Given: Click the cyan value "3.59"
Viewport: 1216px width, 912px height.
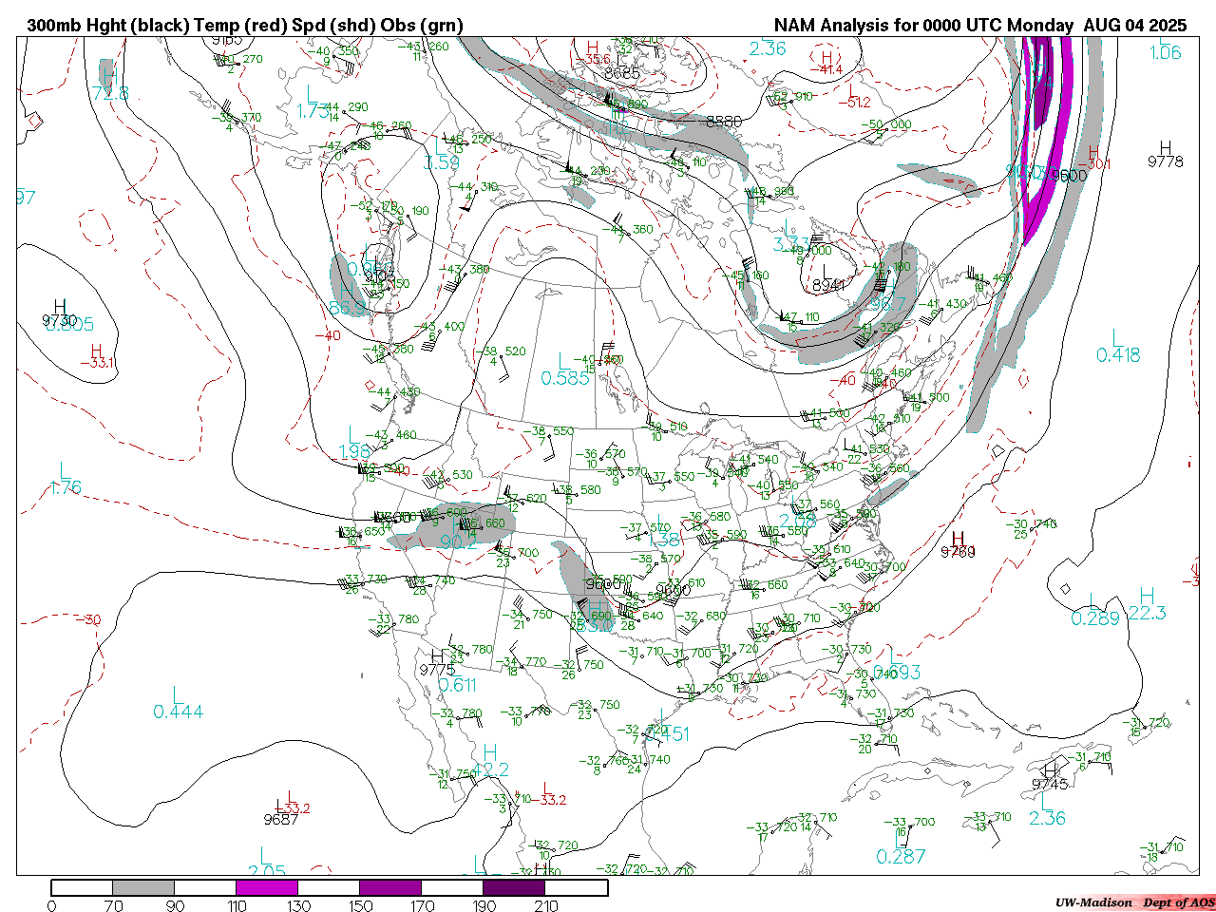Looking at the screenshot, I should (442, 162).
